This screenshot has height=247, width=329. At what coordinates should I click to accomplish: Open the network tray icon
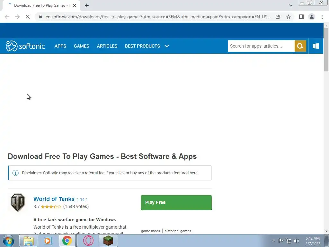click(289, 241)
